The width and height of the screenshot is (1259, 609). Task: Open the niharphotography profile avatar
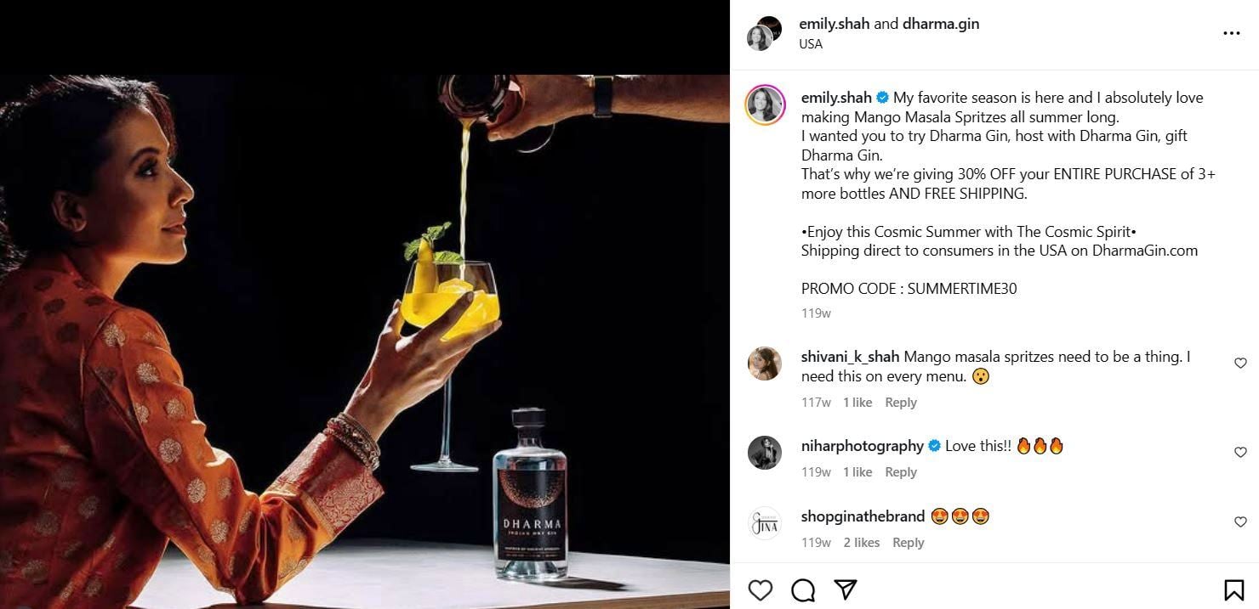point(764,452)
